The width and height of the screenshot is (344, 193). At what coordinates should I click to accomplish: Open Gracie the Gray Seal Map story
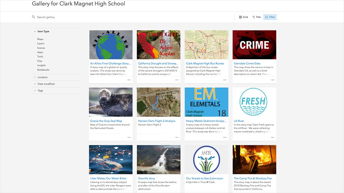tap(107, 121)
